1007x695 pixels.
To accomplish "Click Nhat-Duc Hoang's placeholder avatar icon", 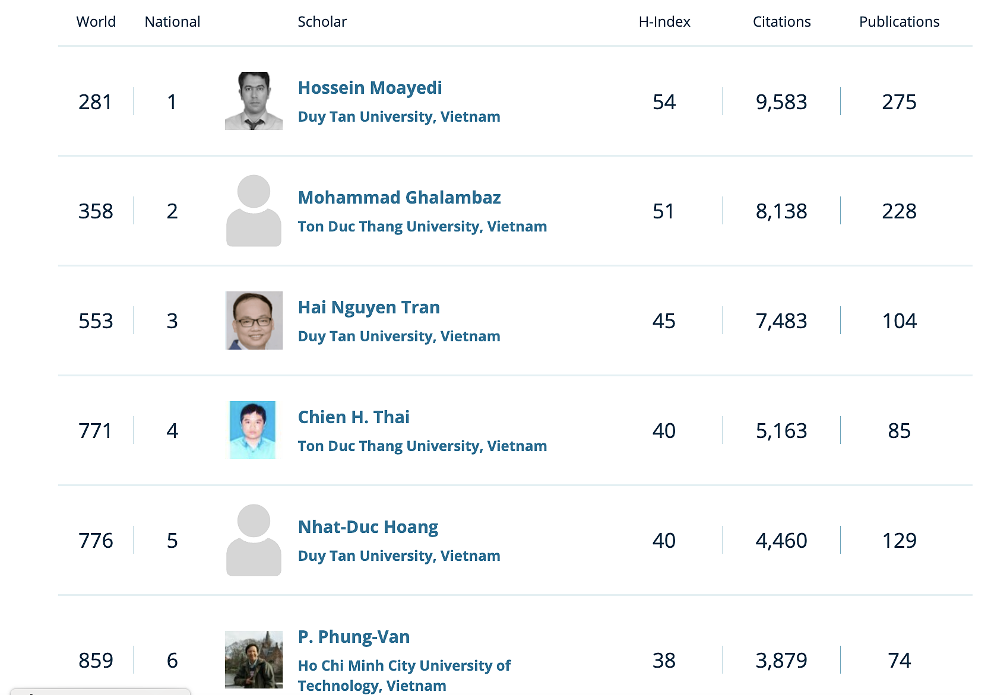I will click(x=254, y=540).
